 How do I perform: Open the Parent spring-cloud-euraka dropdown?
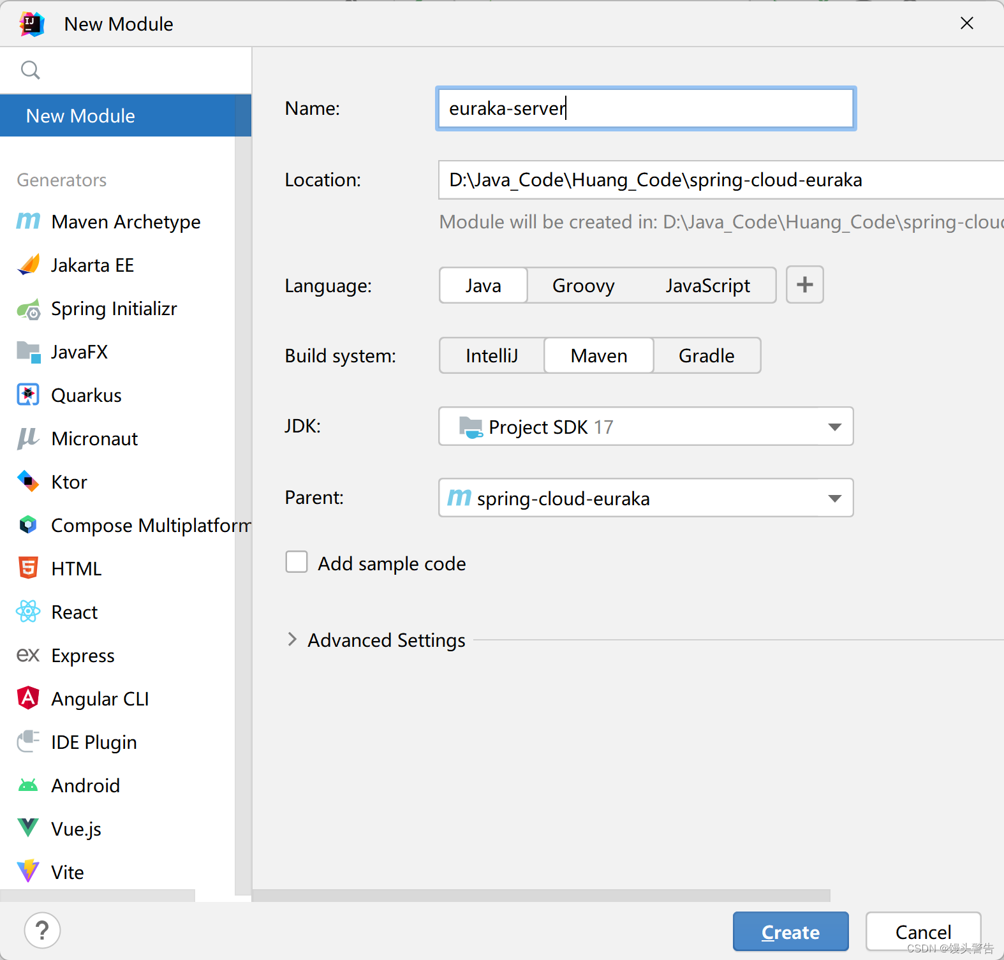coord(646,498)
